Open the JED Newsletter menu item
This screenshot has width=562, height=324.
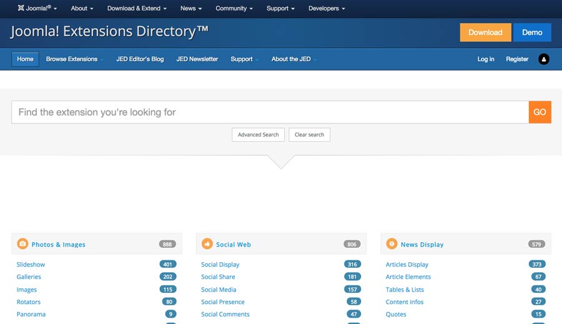(x=197, y=59)
